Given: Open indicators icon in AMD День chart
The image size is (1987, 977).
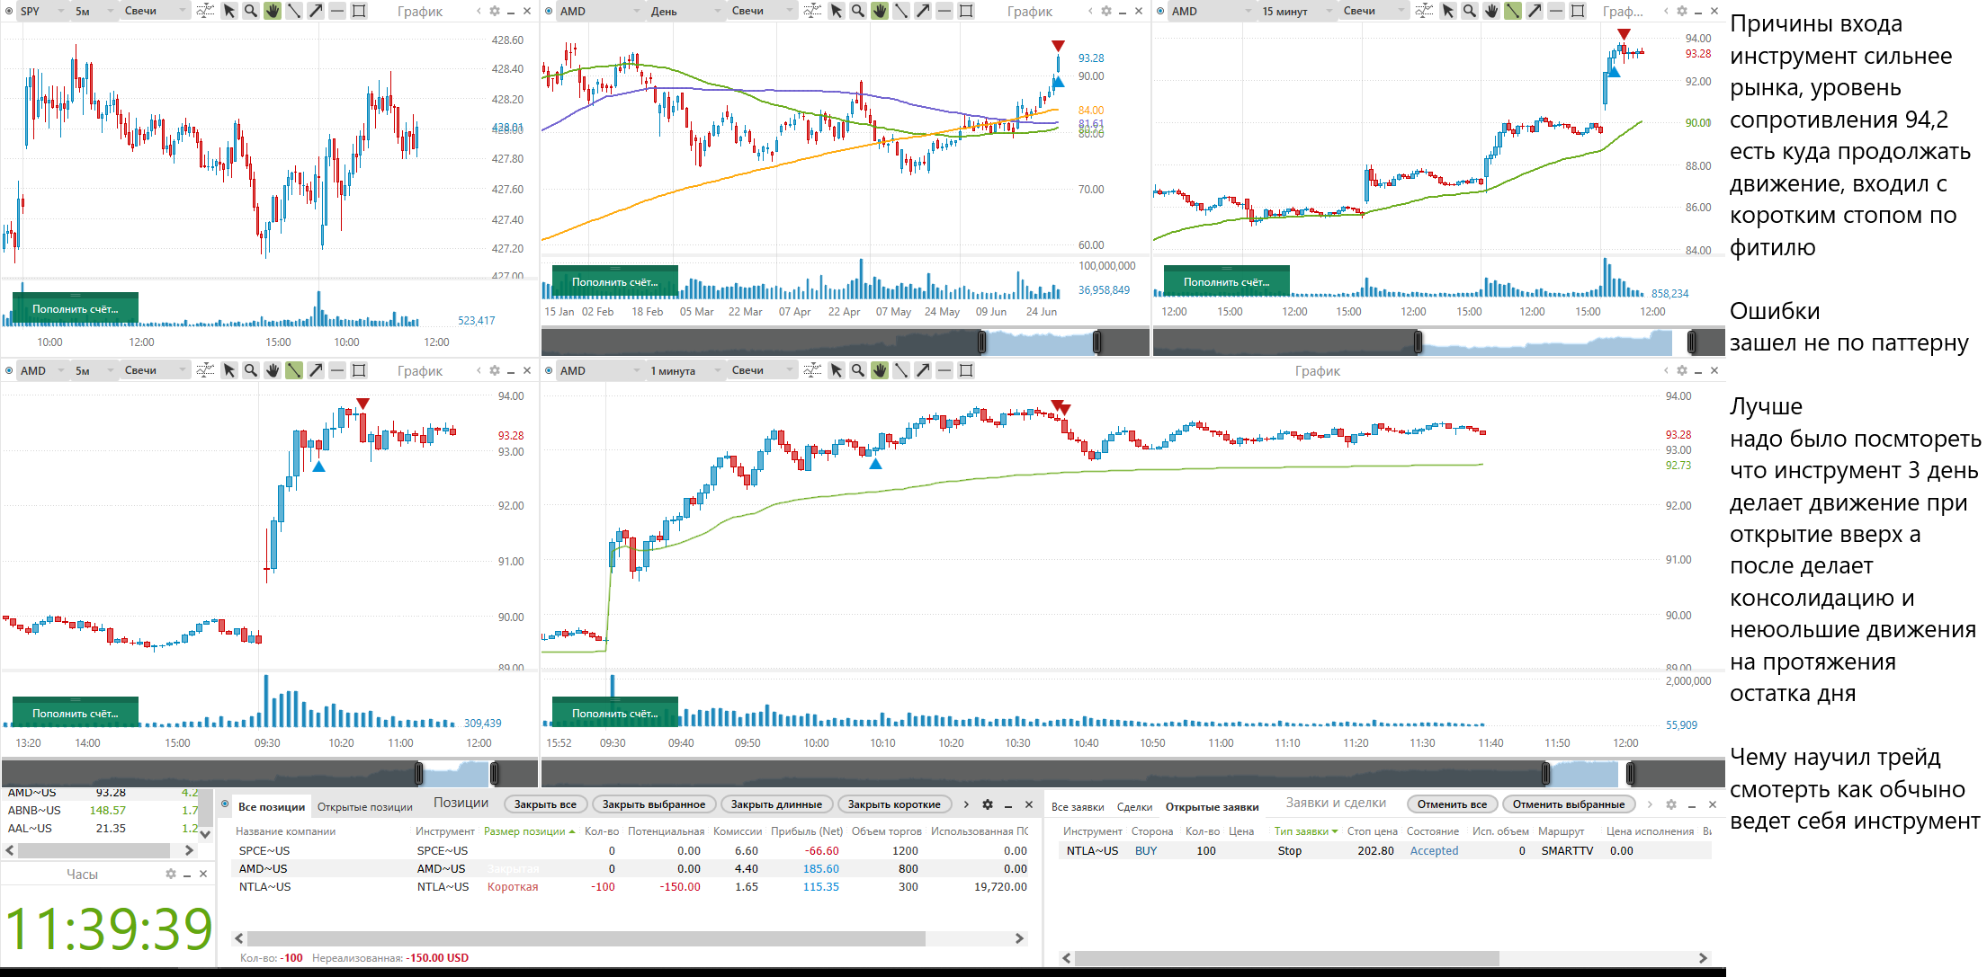Looking at the screenshot, I should [812, 11].
